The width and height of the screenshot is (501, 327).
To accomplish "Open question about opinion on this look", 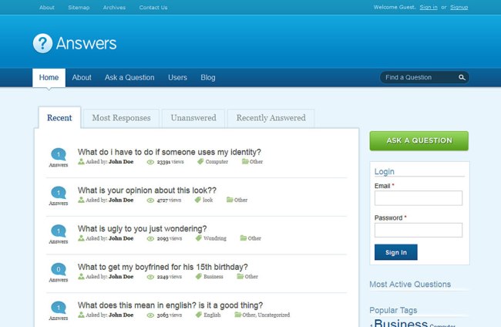I will coord(147,190).
